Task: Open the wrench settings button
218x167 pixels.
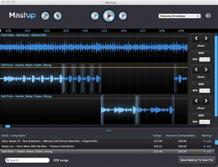Action: (57, 16)
